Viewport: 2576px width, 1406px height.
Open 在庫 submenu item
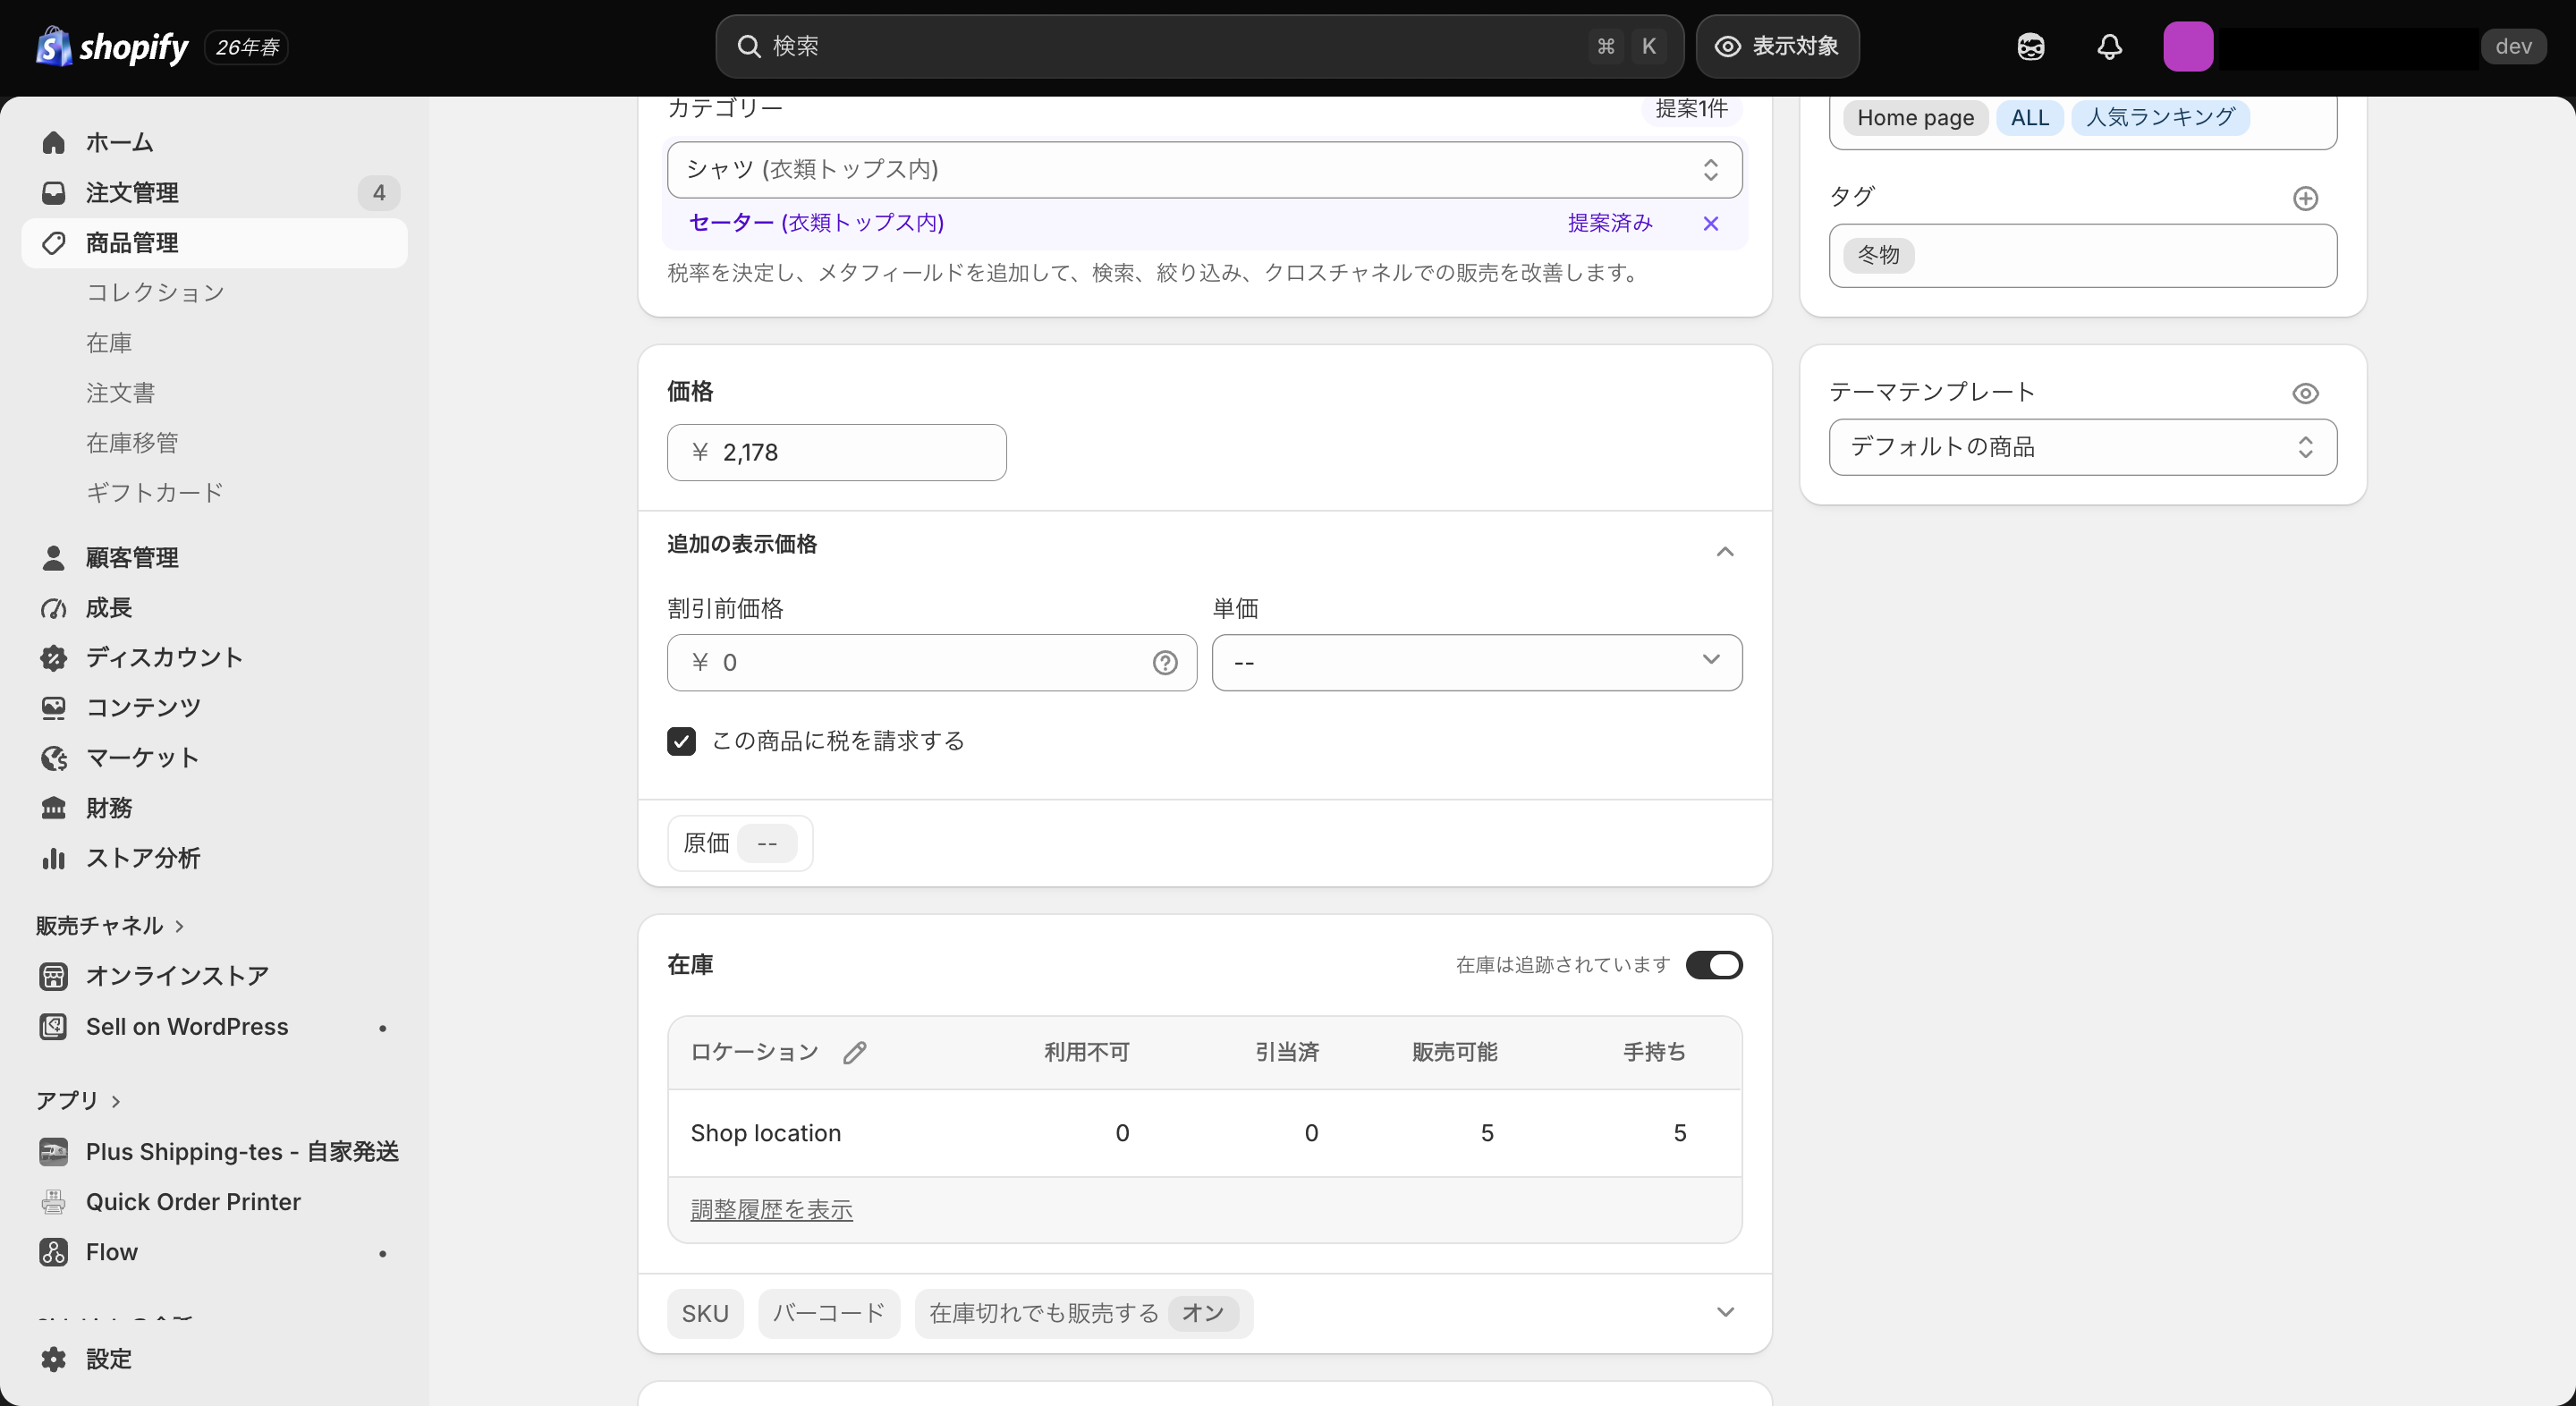(109, 343)
